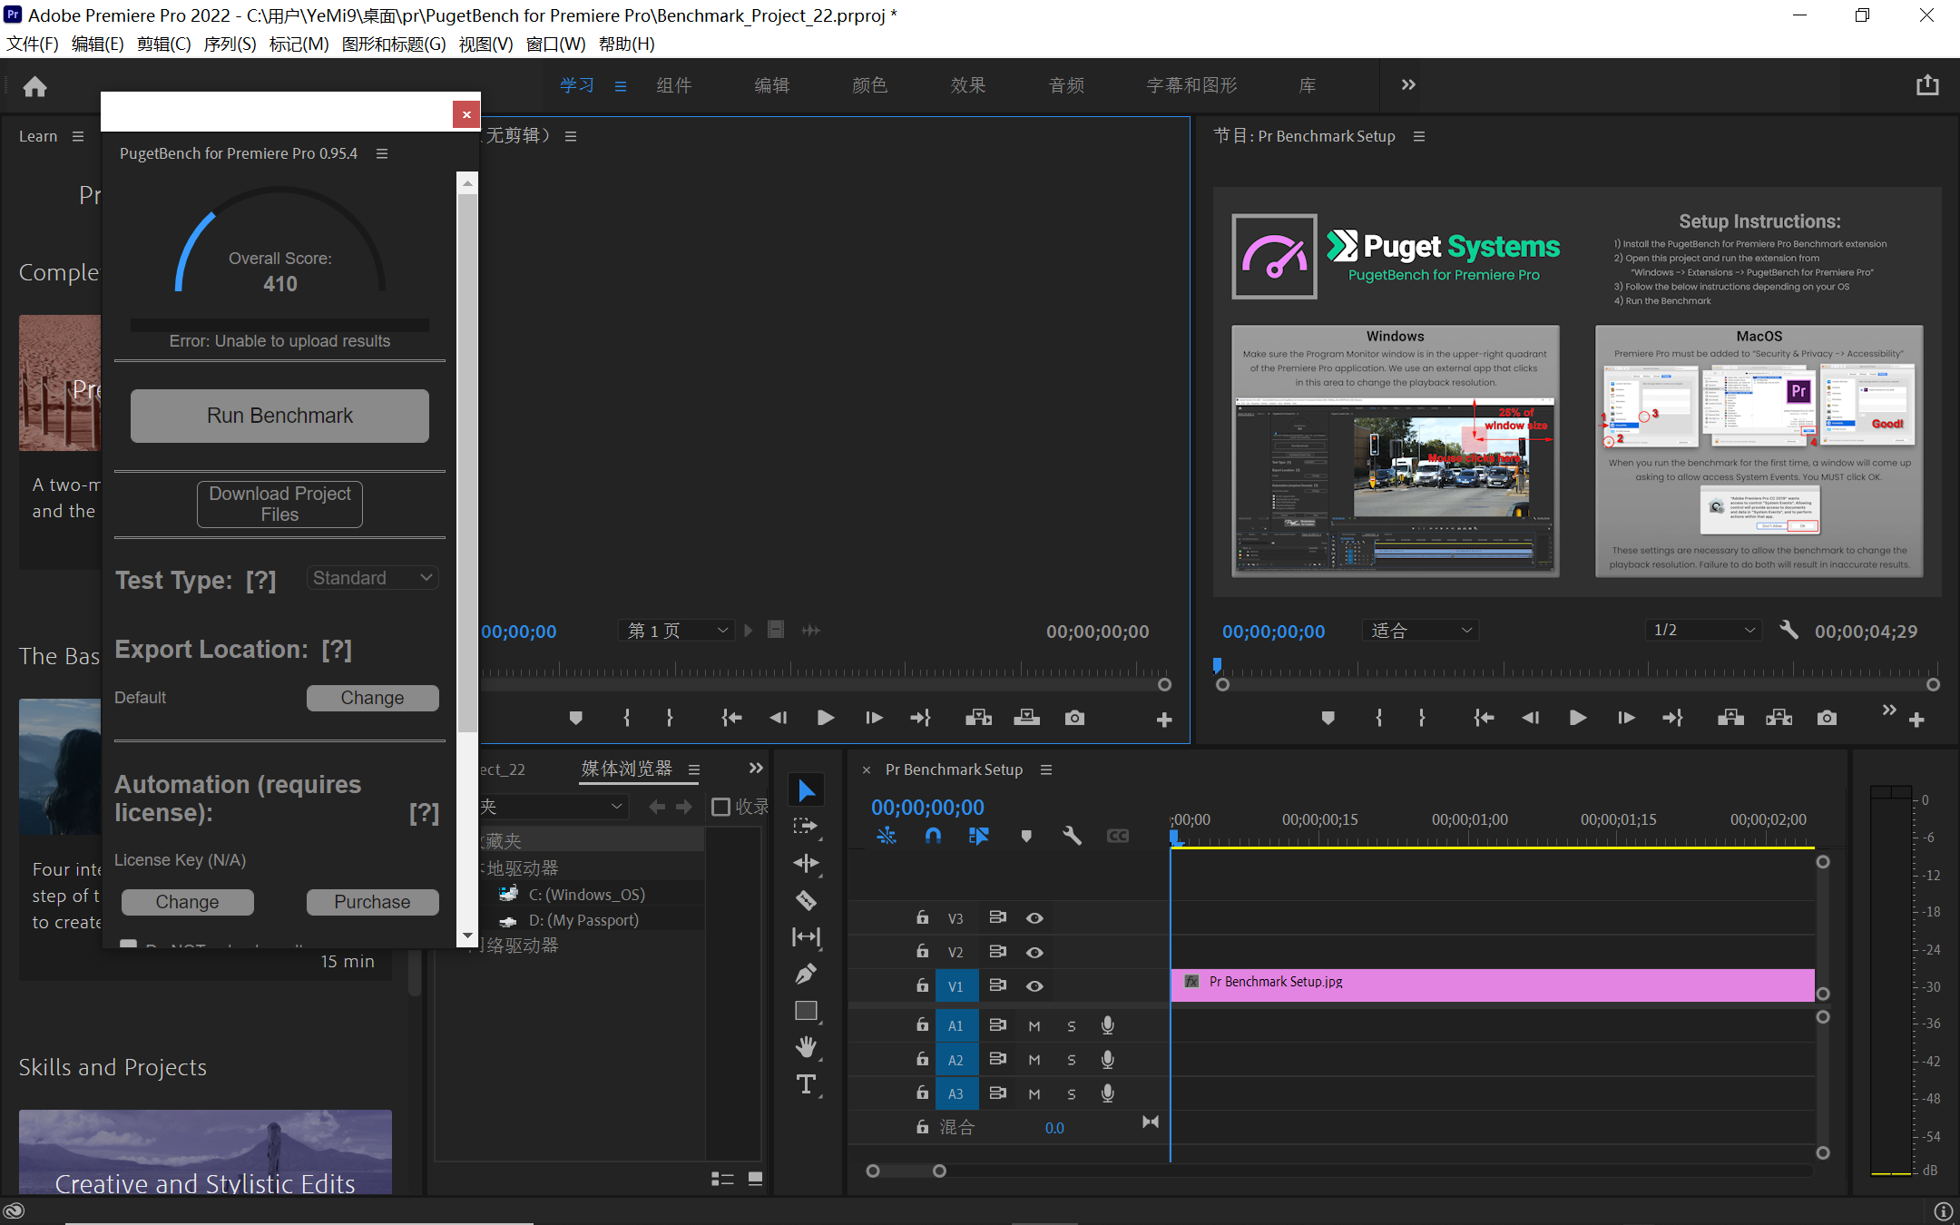Open the 文件(F) menu

click(33, 44)
